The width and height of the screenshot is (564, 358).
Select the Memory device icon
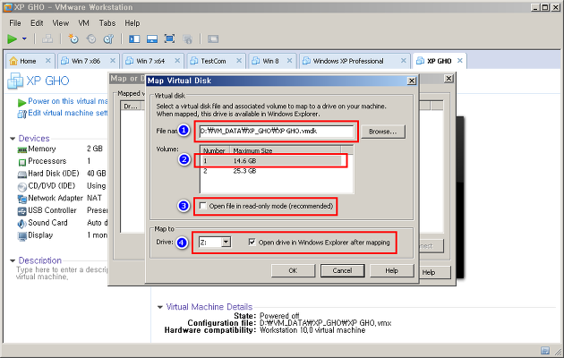pyautogui.click(x=22, y=149)
